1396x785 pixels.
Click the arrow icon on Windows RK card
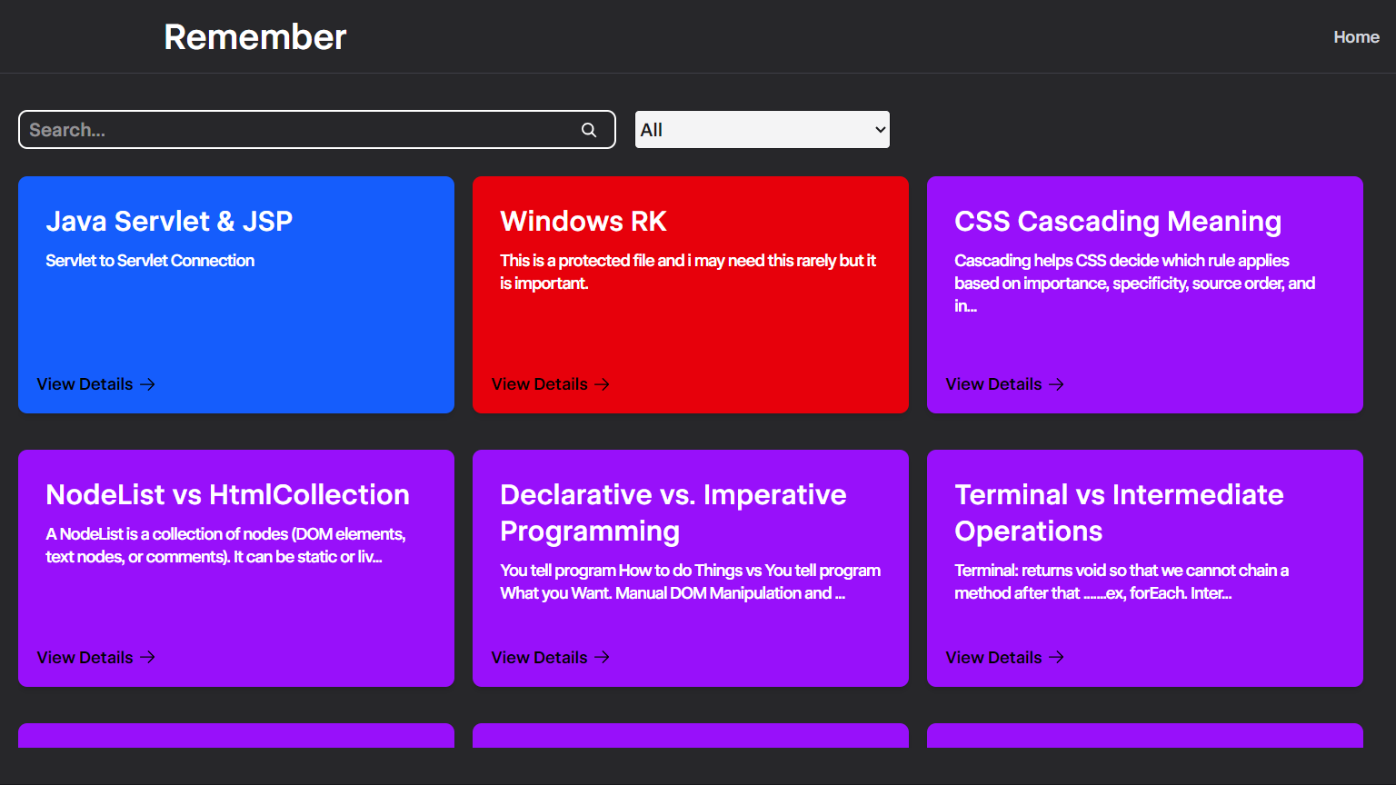602,384
